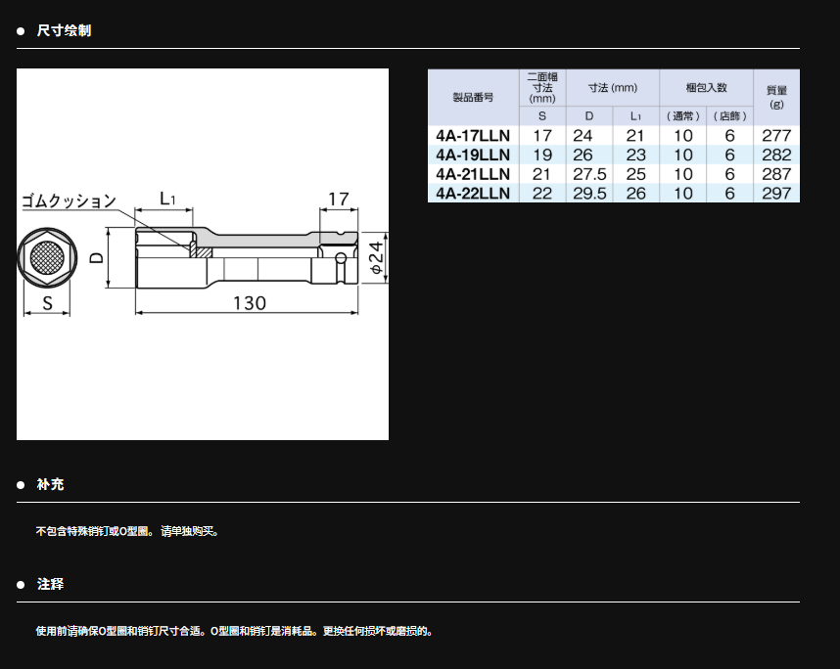840x669 pixels.
Task: Click the 製品番号 column header
Action: pyautogui.click(x=473, y=98)
